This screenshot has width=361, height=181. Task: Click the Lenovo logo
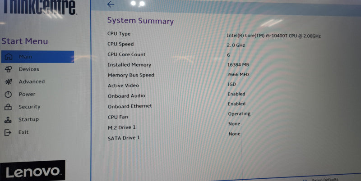[32, 171]
